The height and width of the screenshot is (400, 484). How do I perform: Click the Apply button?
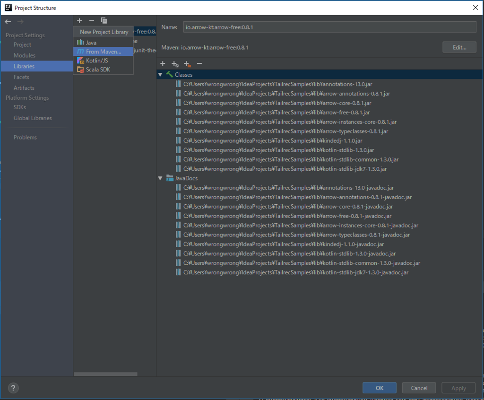tap(458, 388)
